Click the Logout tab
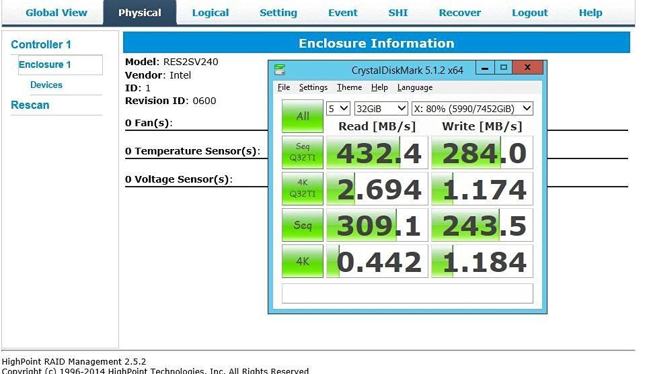Image resolution: width=645 pixels, height=374 pixels. [529, 13]
